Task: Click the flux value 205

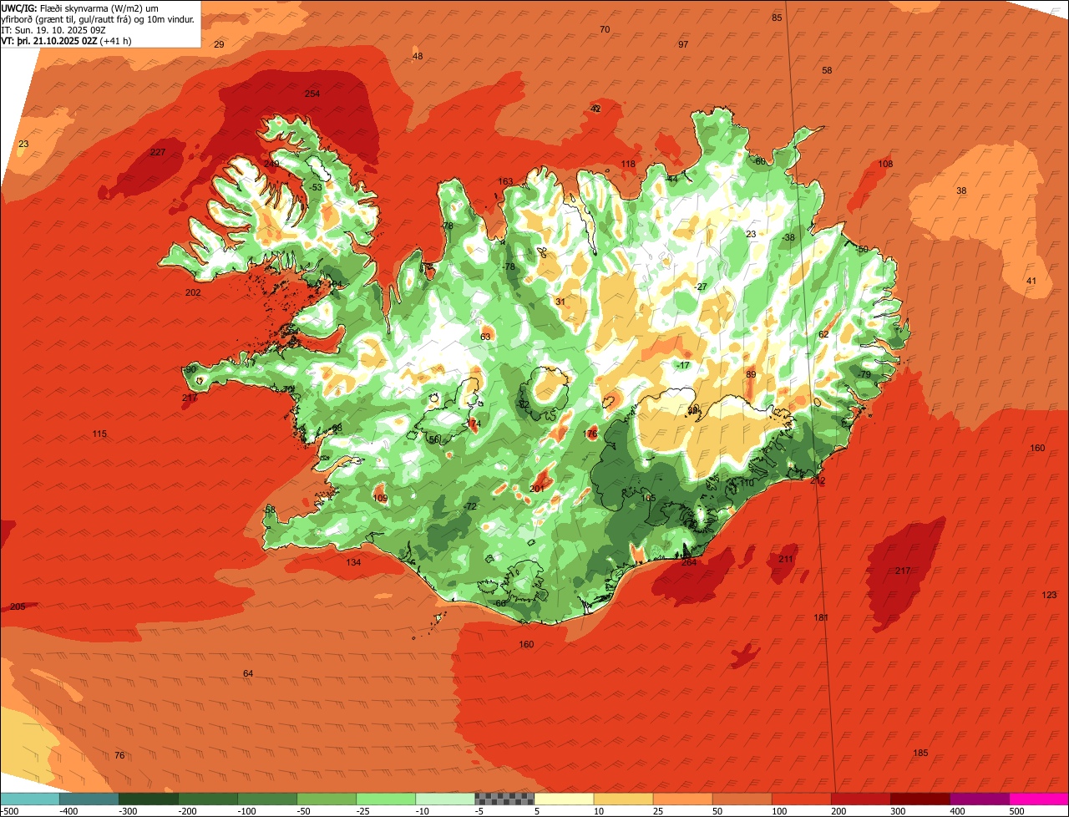Action: (x=18, y=606)
